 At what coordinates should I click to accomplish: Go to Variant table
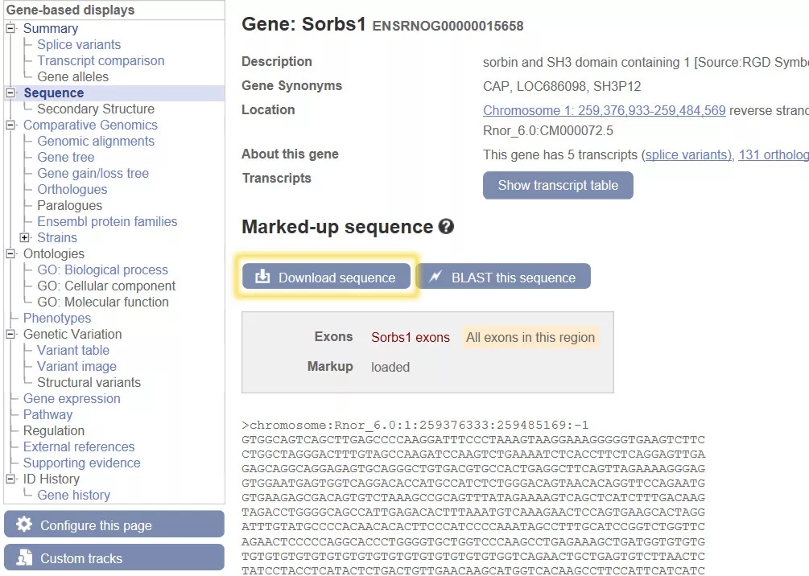[x=73, y=350]
